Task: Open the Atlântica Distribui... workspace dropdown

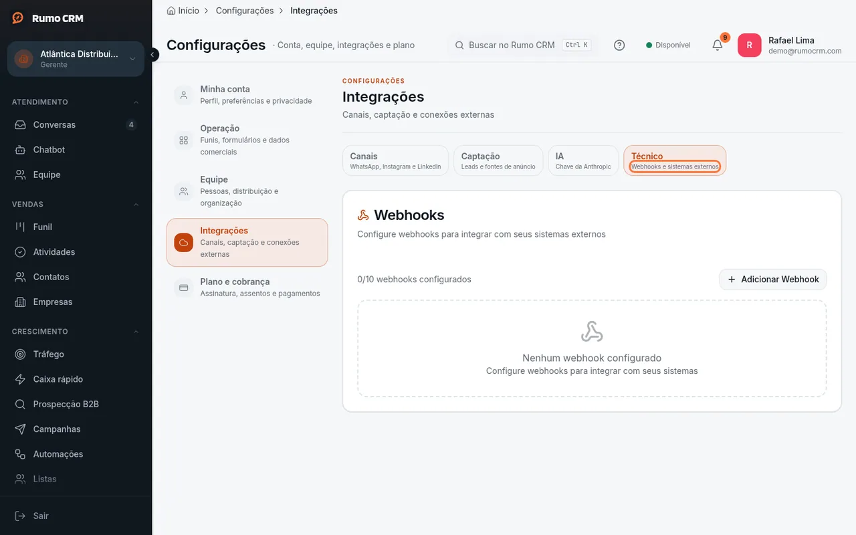Action: 76,59
